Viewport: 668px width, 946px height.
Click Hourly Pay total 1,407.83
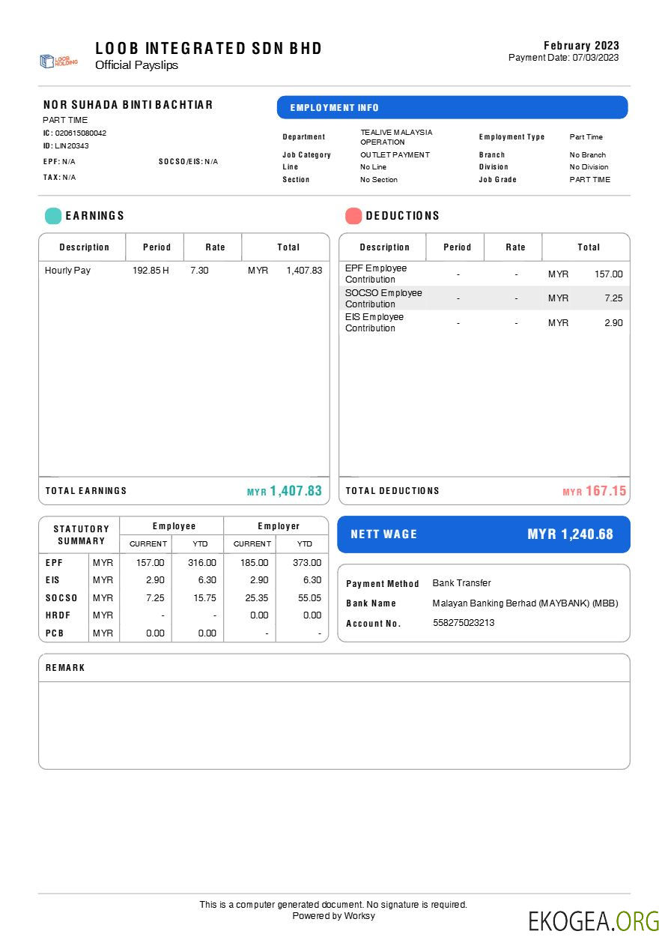click(304, 271)
